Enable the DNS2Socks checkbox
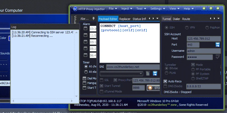227x113 pixels. point(165,86)
